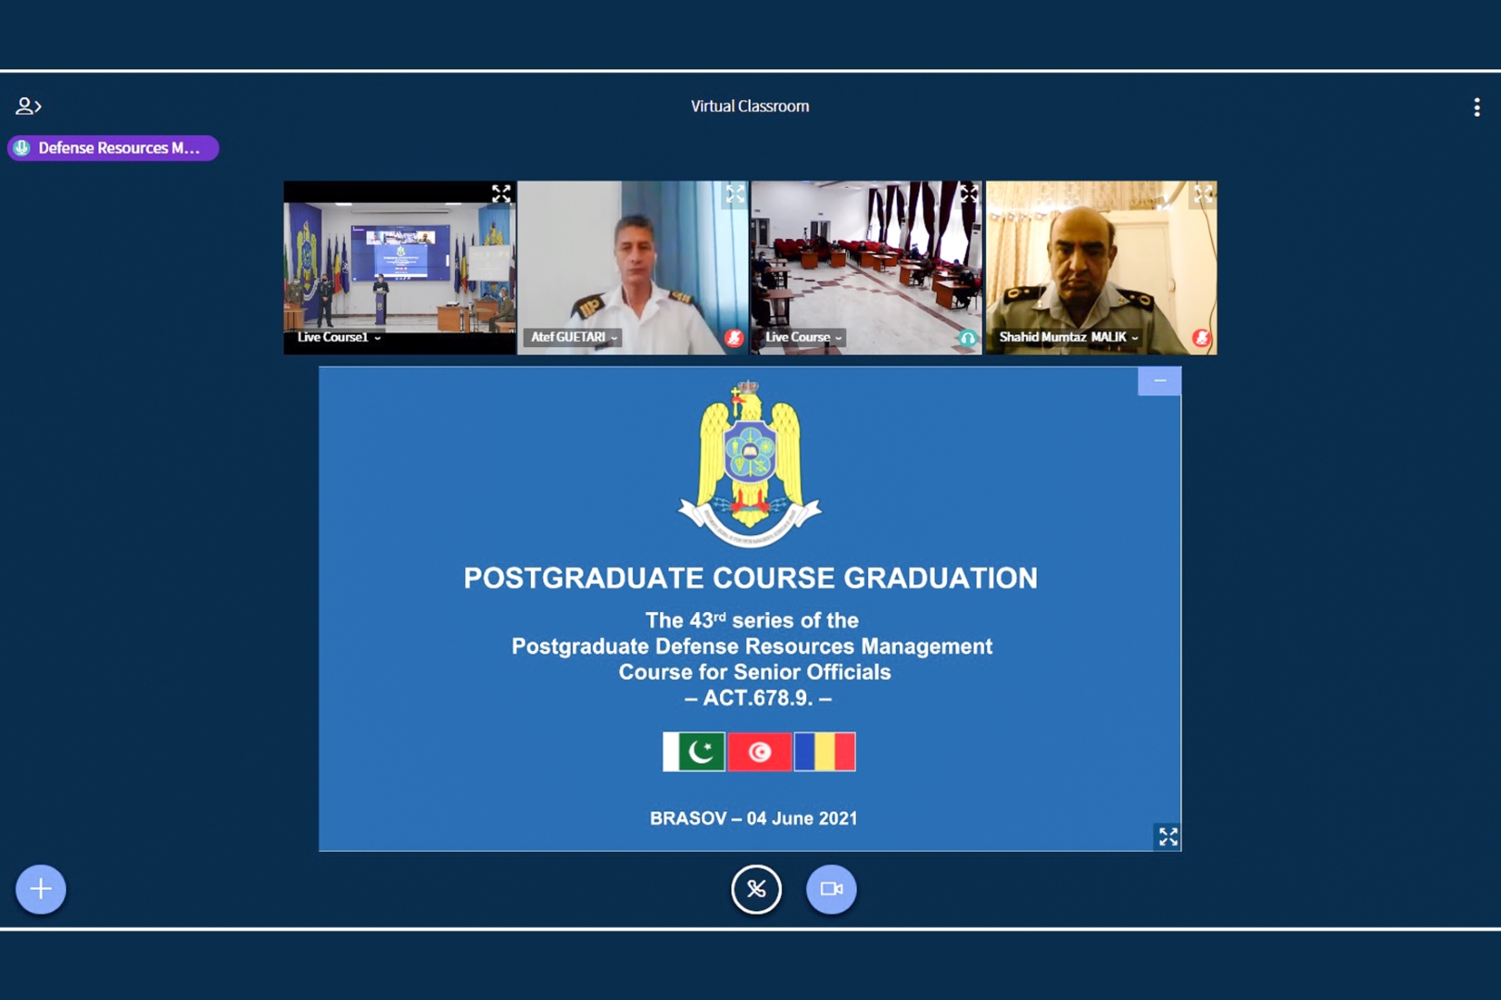
Task: Make the presentation fullscreen
Action: [1167, 836]
